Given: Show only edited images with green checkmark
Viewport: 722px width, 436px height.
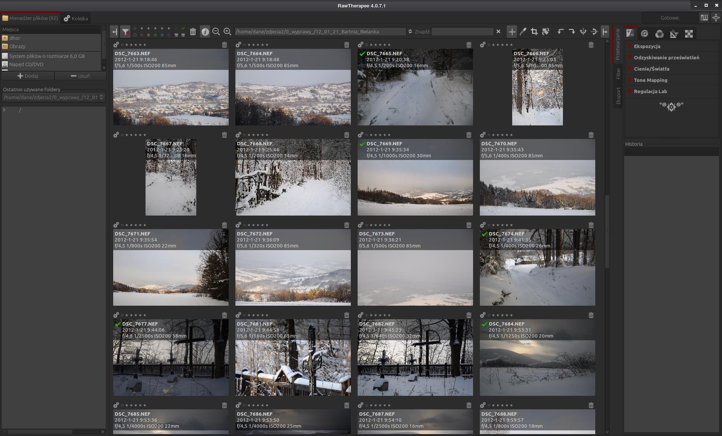Looking at the screenshot, I should click(183, 28).
